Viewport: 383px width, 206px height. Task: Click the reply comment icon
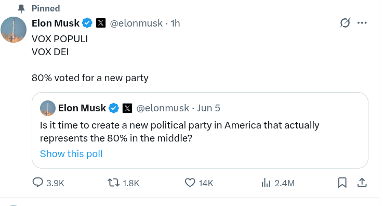pos(37,183)
